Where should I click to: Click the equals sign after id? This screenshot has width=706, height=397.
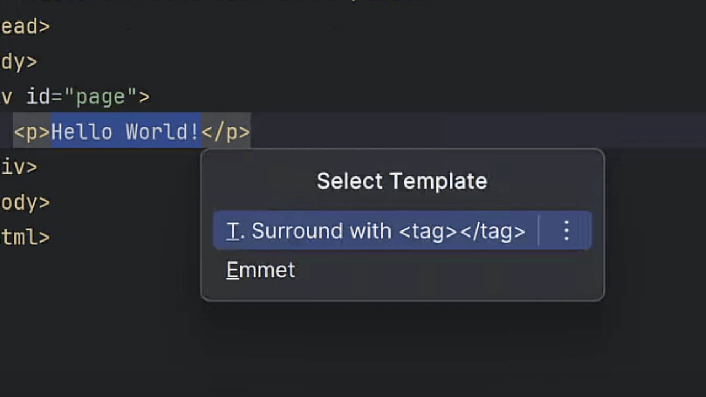(x=57, y=97)
